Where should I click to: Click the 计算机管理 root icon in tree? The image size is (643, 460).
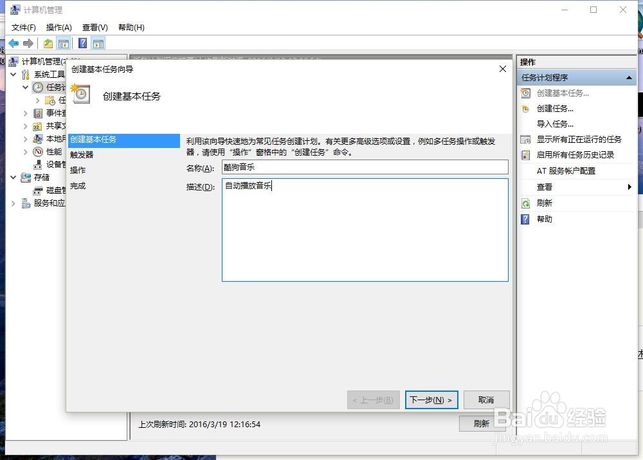pos(14,62)
